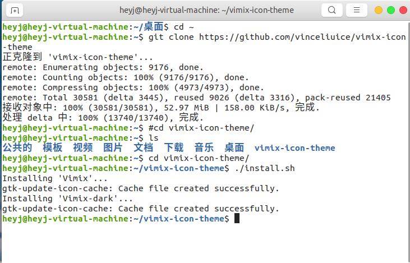Click the 音乐 folder name
The image size is (410, 263).
coord(204,147)
